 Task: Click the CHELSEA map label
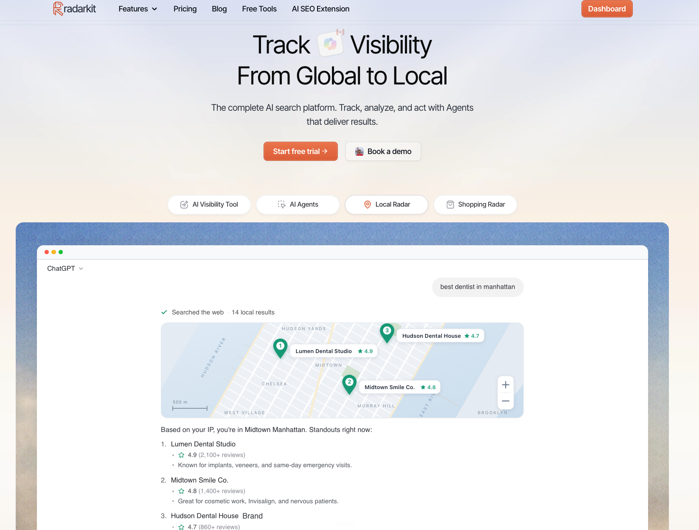[274, 384]
